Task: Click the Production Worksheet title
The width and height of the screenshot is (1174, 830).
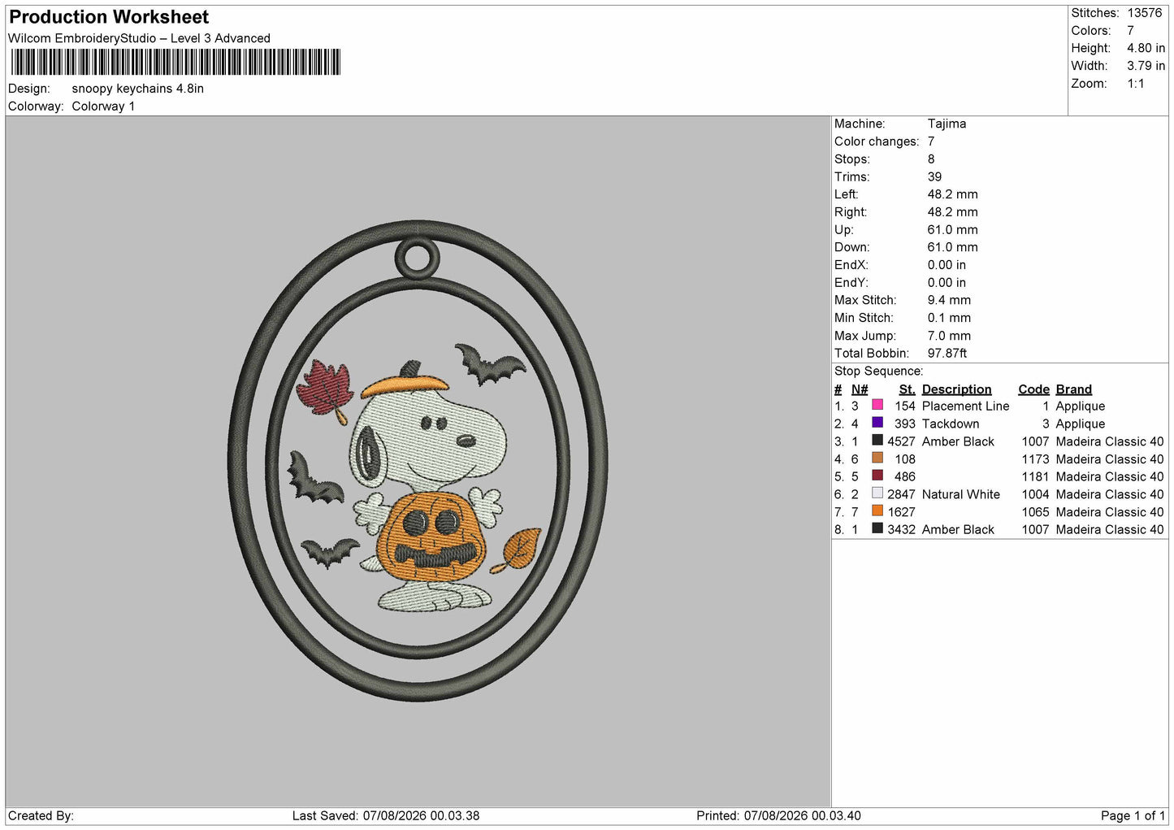Action: [x=109, y=17]
